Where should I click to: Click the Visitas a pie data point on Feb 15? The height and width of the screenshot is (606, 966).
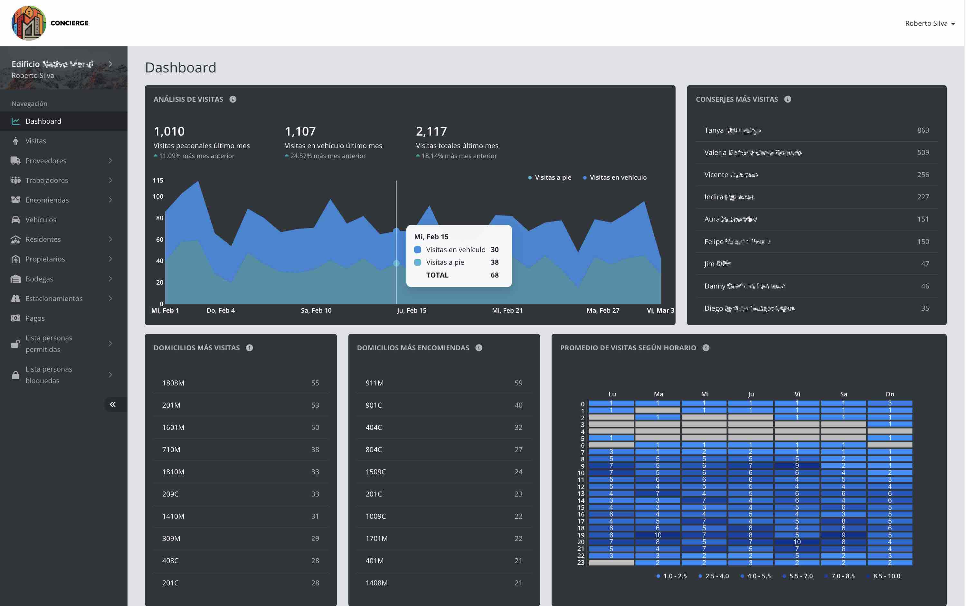(396, 263)
